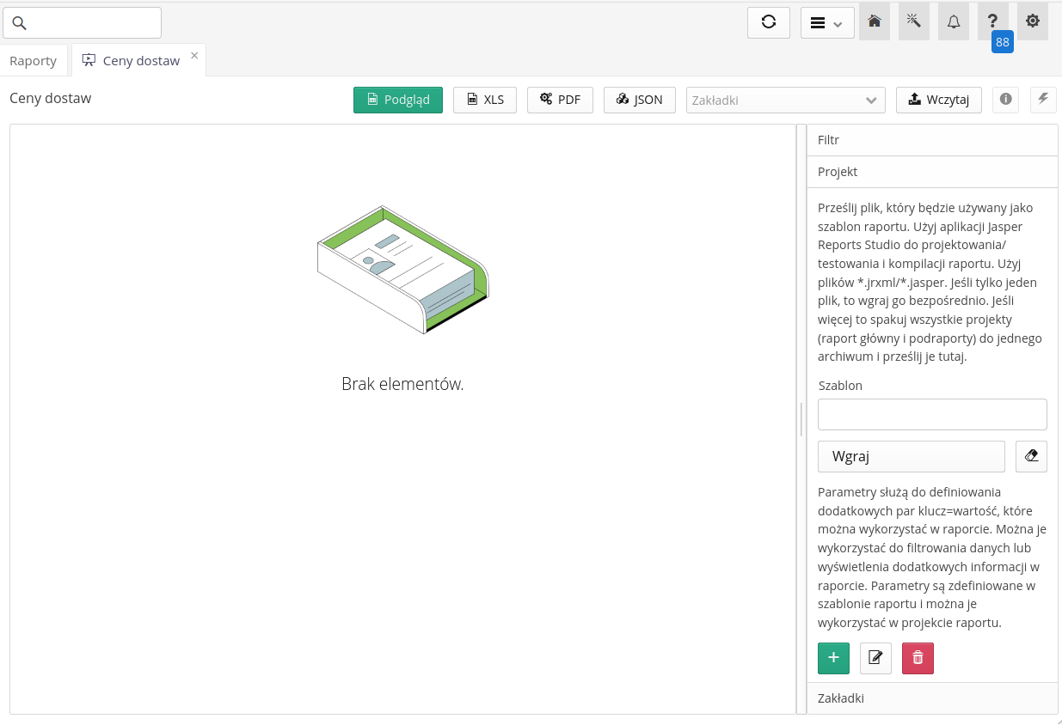Click the magic wand icon
Viewport: 1062px width, 725px height.
point(914,22)
